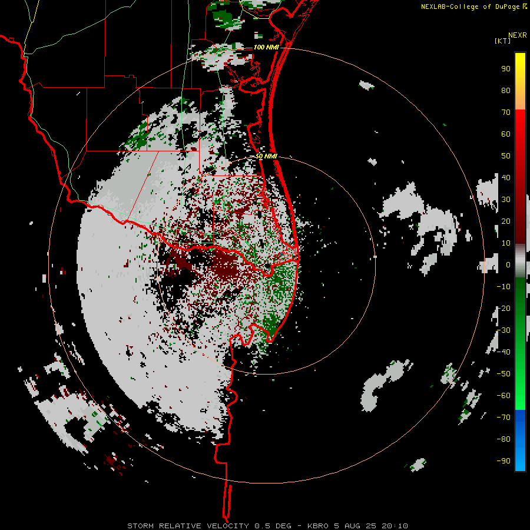Click the 0 knot scale value
The height and width of the screenshot is (530, 530).
508,265
